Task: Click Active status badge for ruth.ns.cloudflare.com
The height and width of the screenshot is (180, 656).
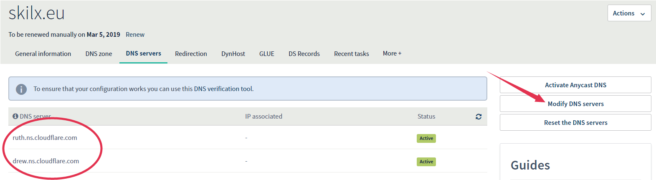Action: (x=426, y=138)
